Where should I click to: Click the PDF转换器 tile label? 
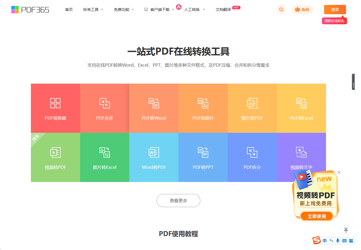55,118
